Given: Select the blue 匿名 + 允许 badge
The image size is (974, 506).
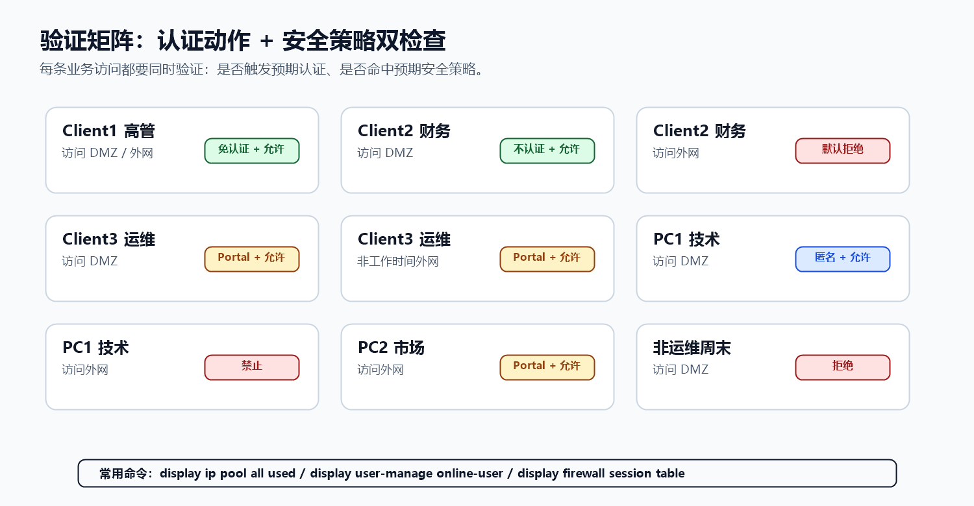Looking at the screenshot, I should coord(843,259).
